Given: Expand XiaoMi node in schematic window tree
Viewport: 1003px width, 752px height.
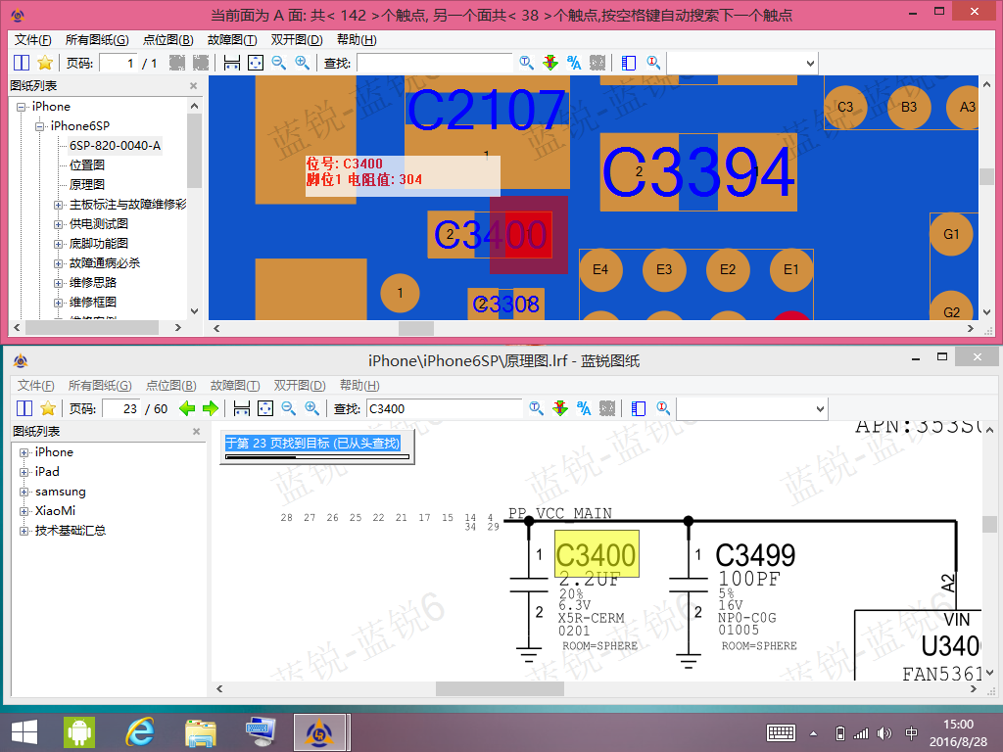Looking at the screenshot, I should tap(24, 511).
